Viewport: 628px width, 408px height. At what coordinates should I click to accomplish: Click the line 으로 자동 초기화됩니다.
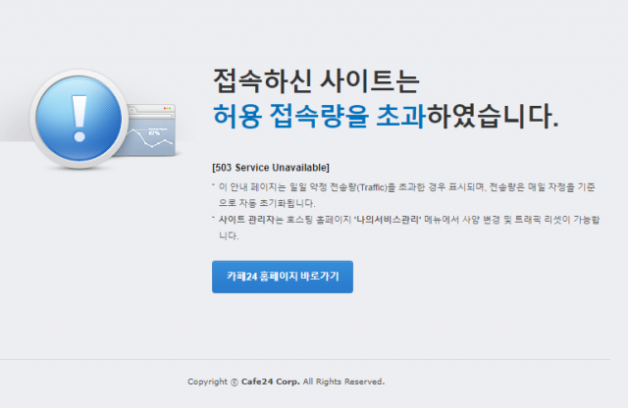(267, 203)
